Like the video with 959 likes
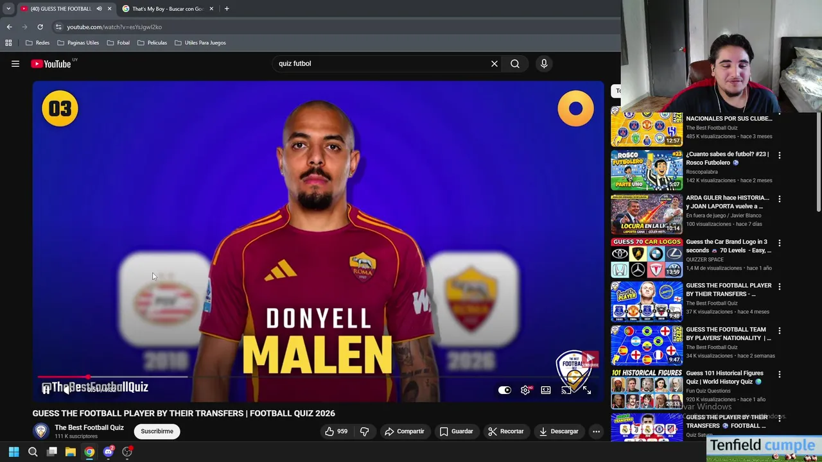The width and height of the screenshot is (822, 462). [x=337, y=431]
